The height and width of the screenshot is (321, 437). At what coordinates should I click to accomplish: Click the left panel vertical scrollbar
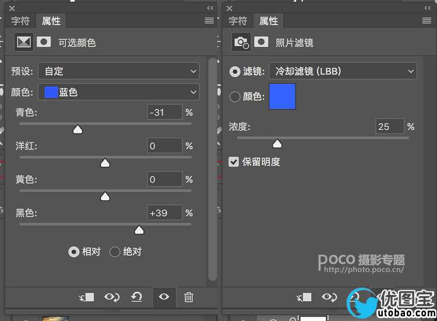(x=212, y=169)
